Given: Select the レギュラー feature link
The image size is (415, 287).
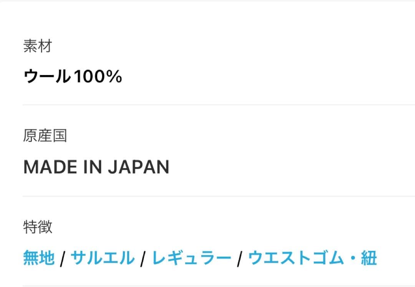Looking at the screenshot, I should [192, 258].
